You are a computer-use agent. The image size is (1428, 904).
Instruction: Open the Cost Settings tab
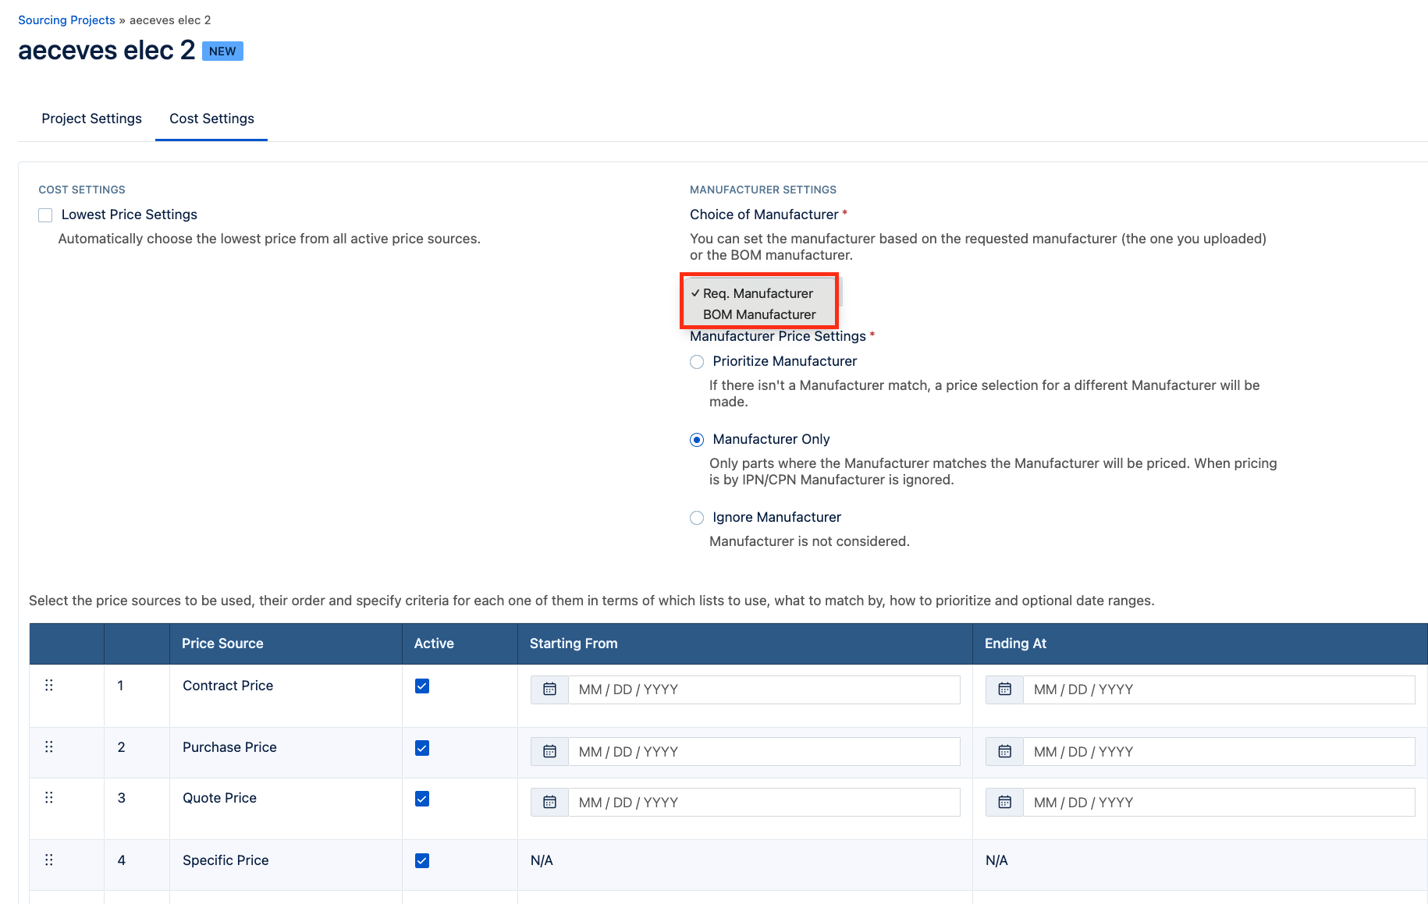(x=211, y=119)
